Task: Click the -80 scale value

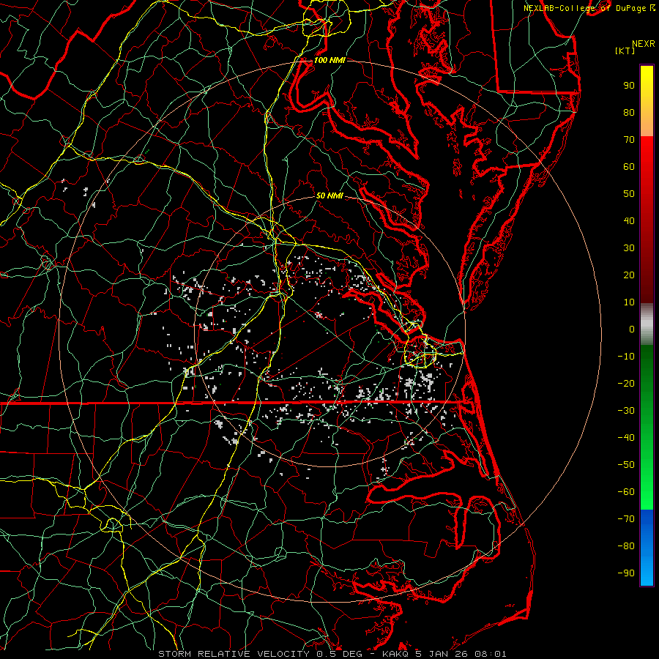Action: 626,546
